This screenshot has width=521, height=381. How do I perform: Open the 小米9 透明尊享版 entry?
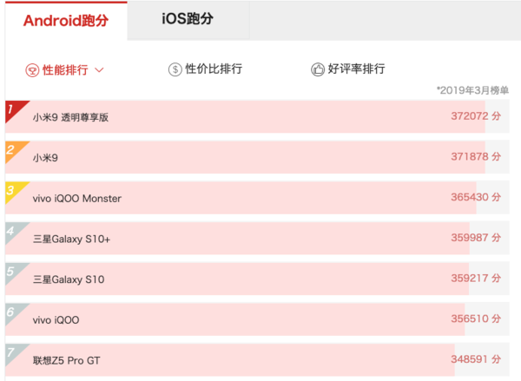coord(70,117)
